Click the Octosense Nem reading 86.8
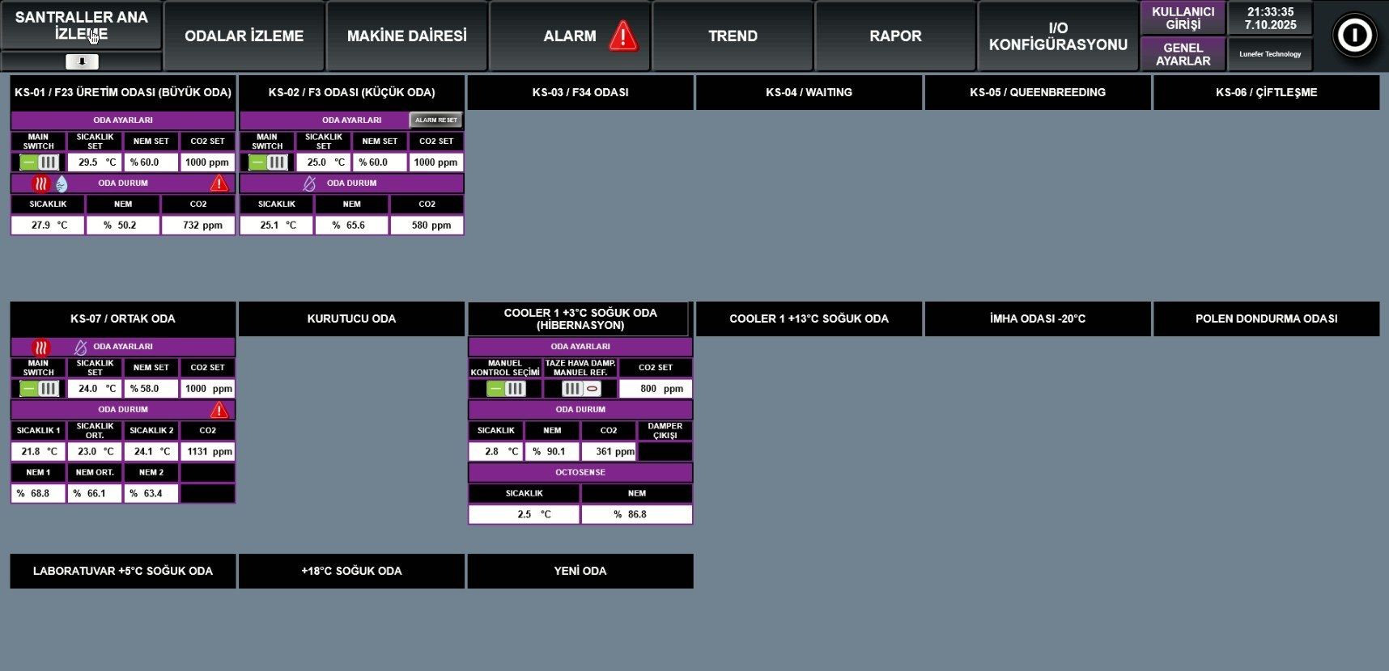1389x671 pixels. (x=637, y=514)
